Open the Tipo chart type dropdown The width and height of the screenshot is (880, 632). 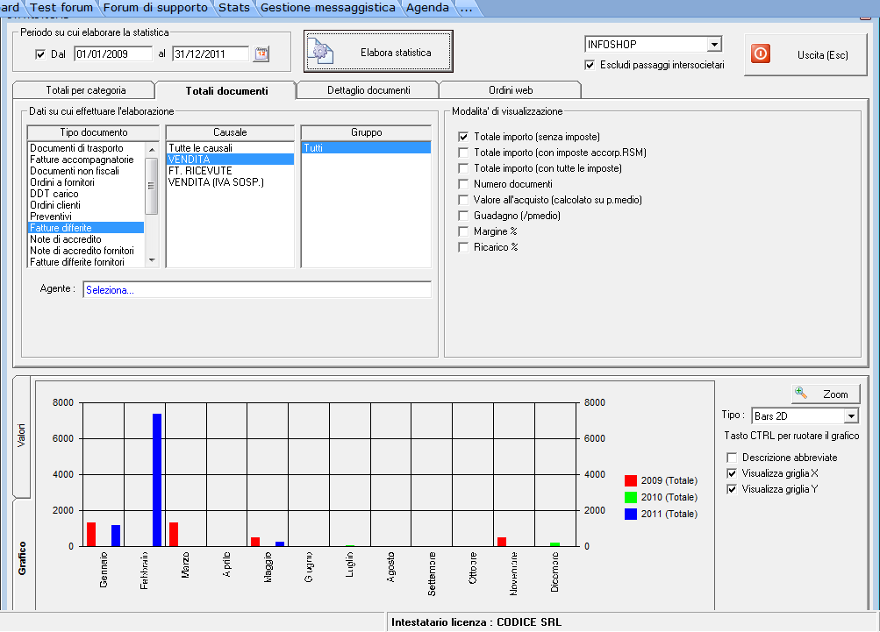tap(851, 416)
